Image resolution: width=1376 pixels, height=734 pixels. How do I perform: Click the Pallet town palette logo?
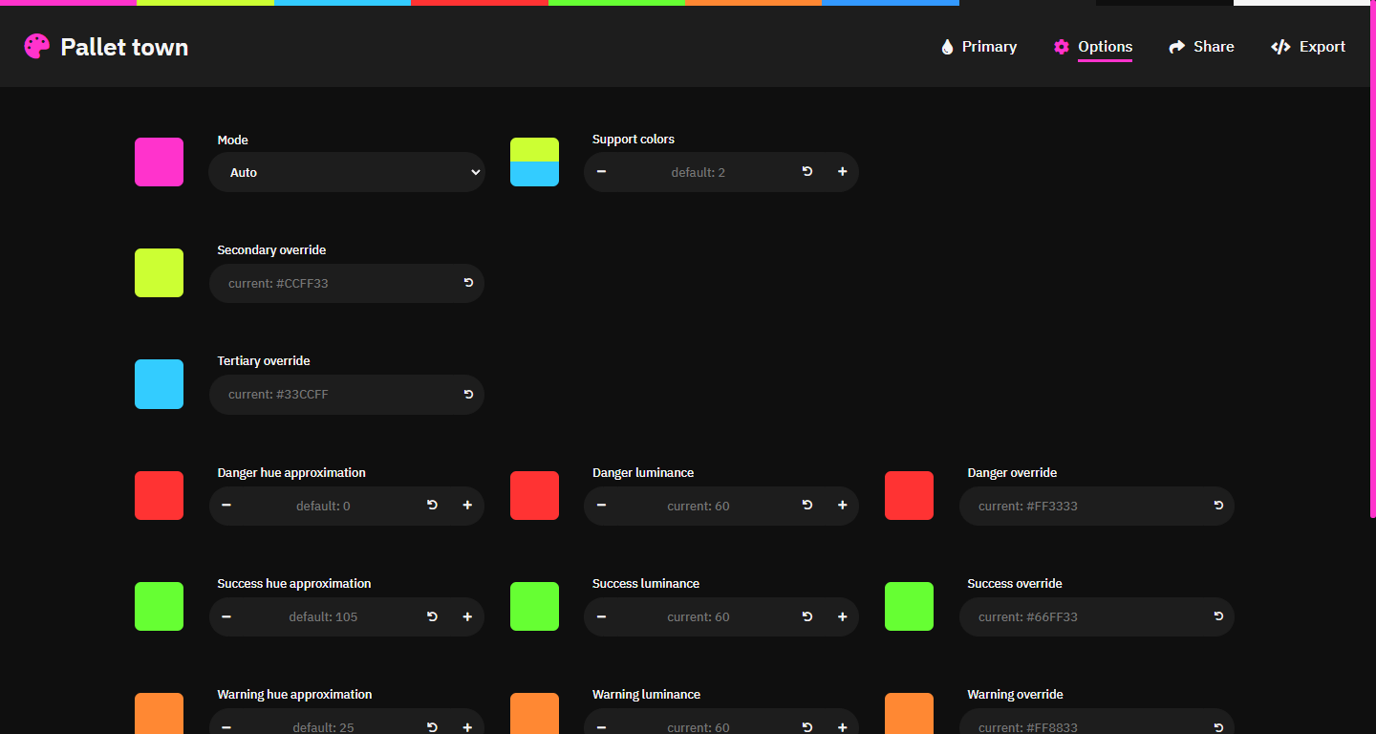point(36,46)
